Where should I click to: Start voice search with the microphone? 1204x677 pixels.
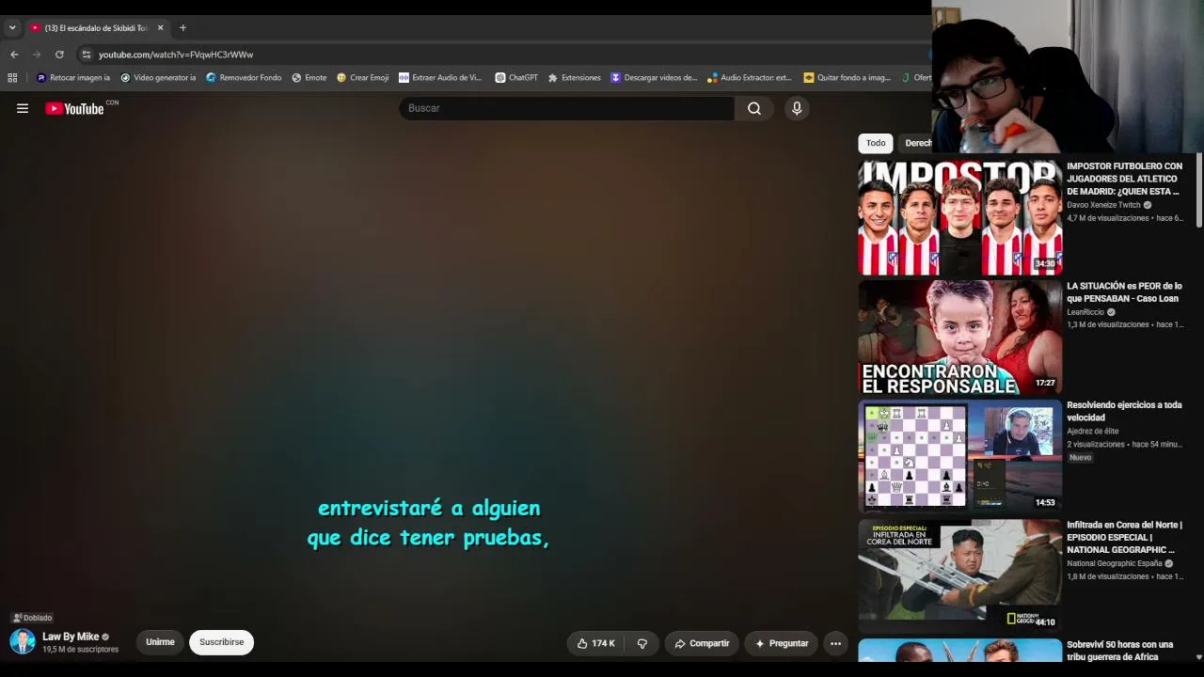click(797, 108)
